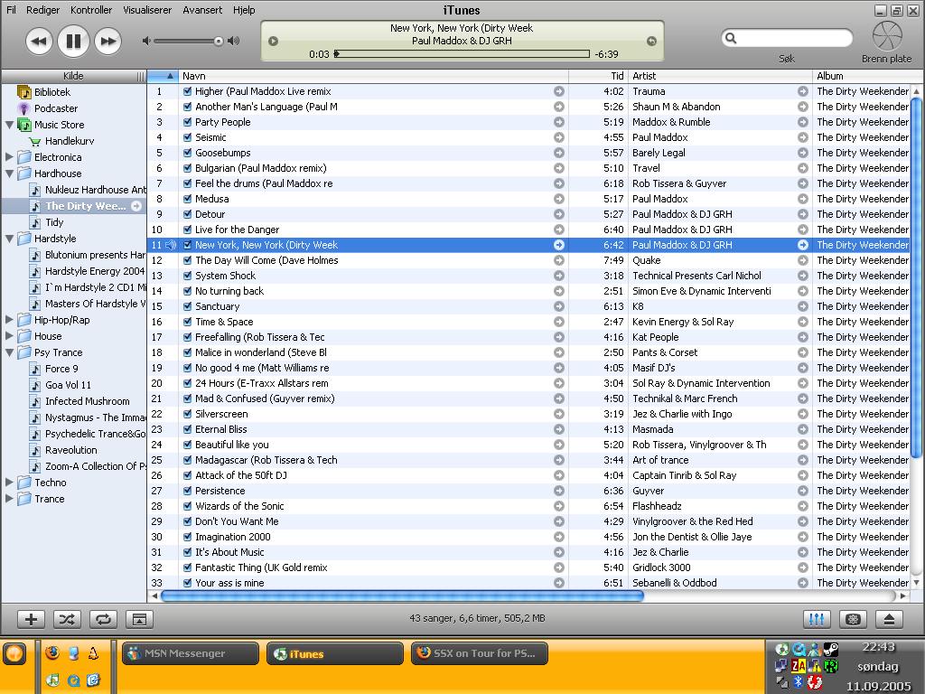Show or hide the artwork pane
This screenshot has width=925, height=694.
[139, 619]
